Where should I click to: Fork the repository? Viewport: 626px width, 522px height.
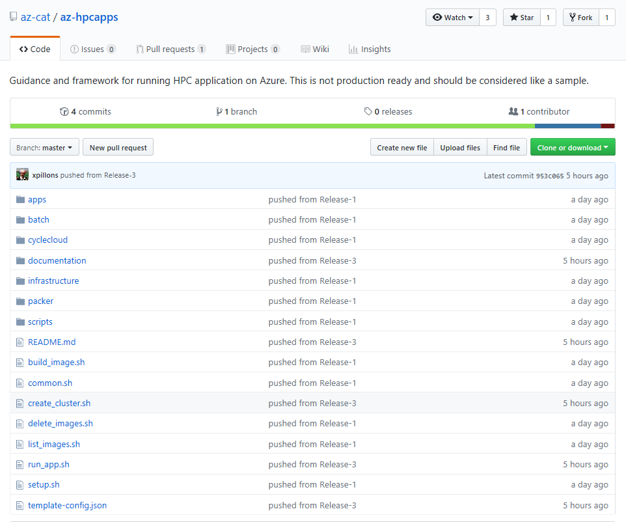pyautogui.click(x=581, y=17)
